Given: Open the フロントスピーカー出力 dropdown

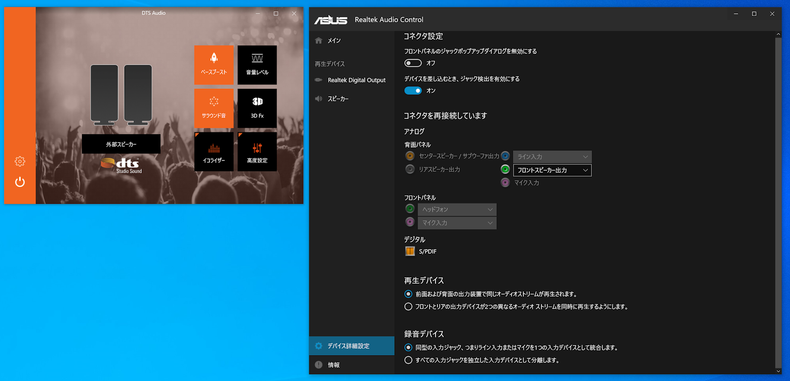Looking at the screenshot, I should (552, 170).
